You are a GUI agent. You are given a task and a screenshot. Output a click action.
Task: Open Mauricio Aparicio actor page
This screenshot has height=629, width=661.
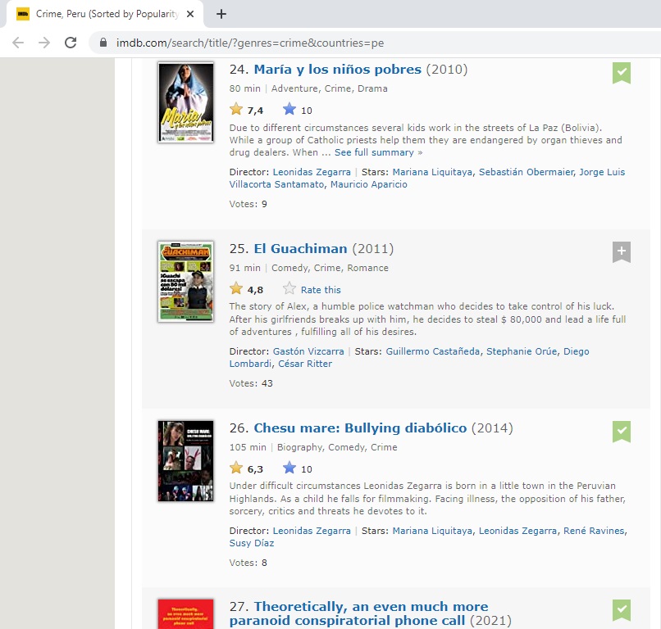(x=368, y=184)
